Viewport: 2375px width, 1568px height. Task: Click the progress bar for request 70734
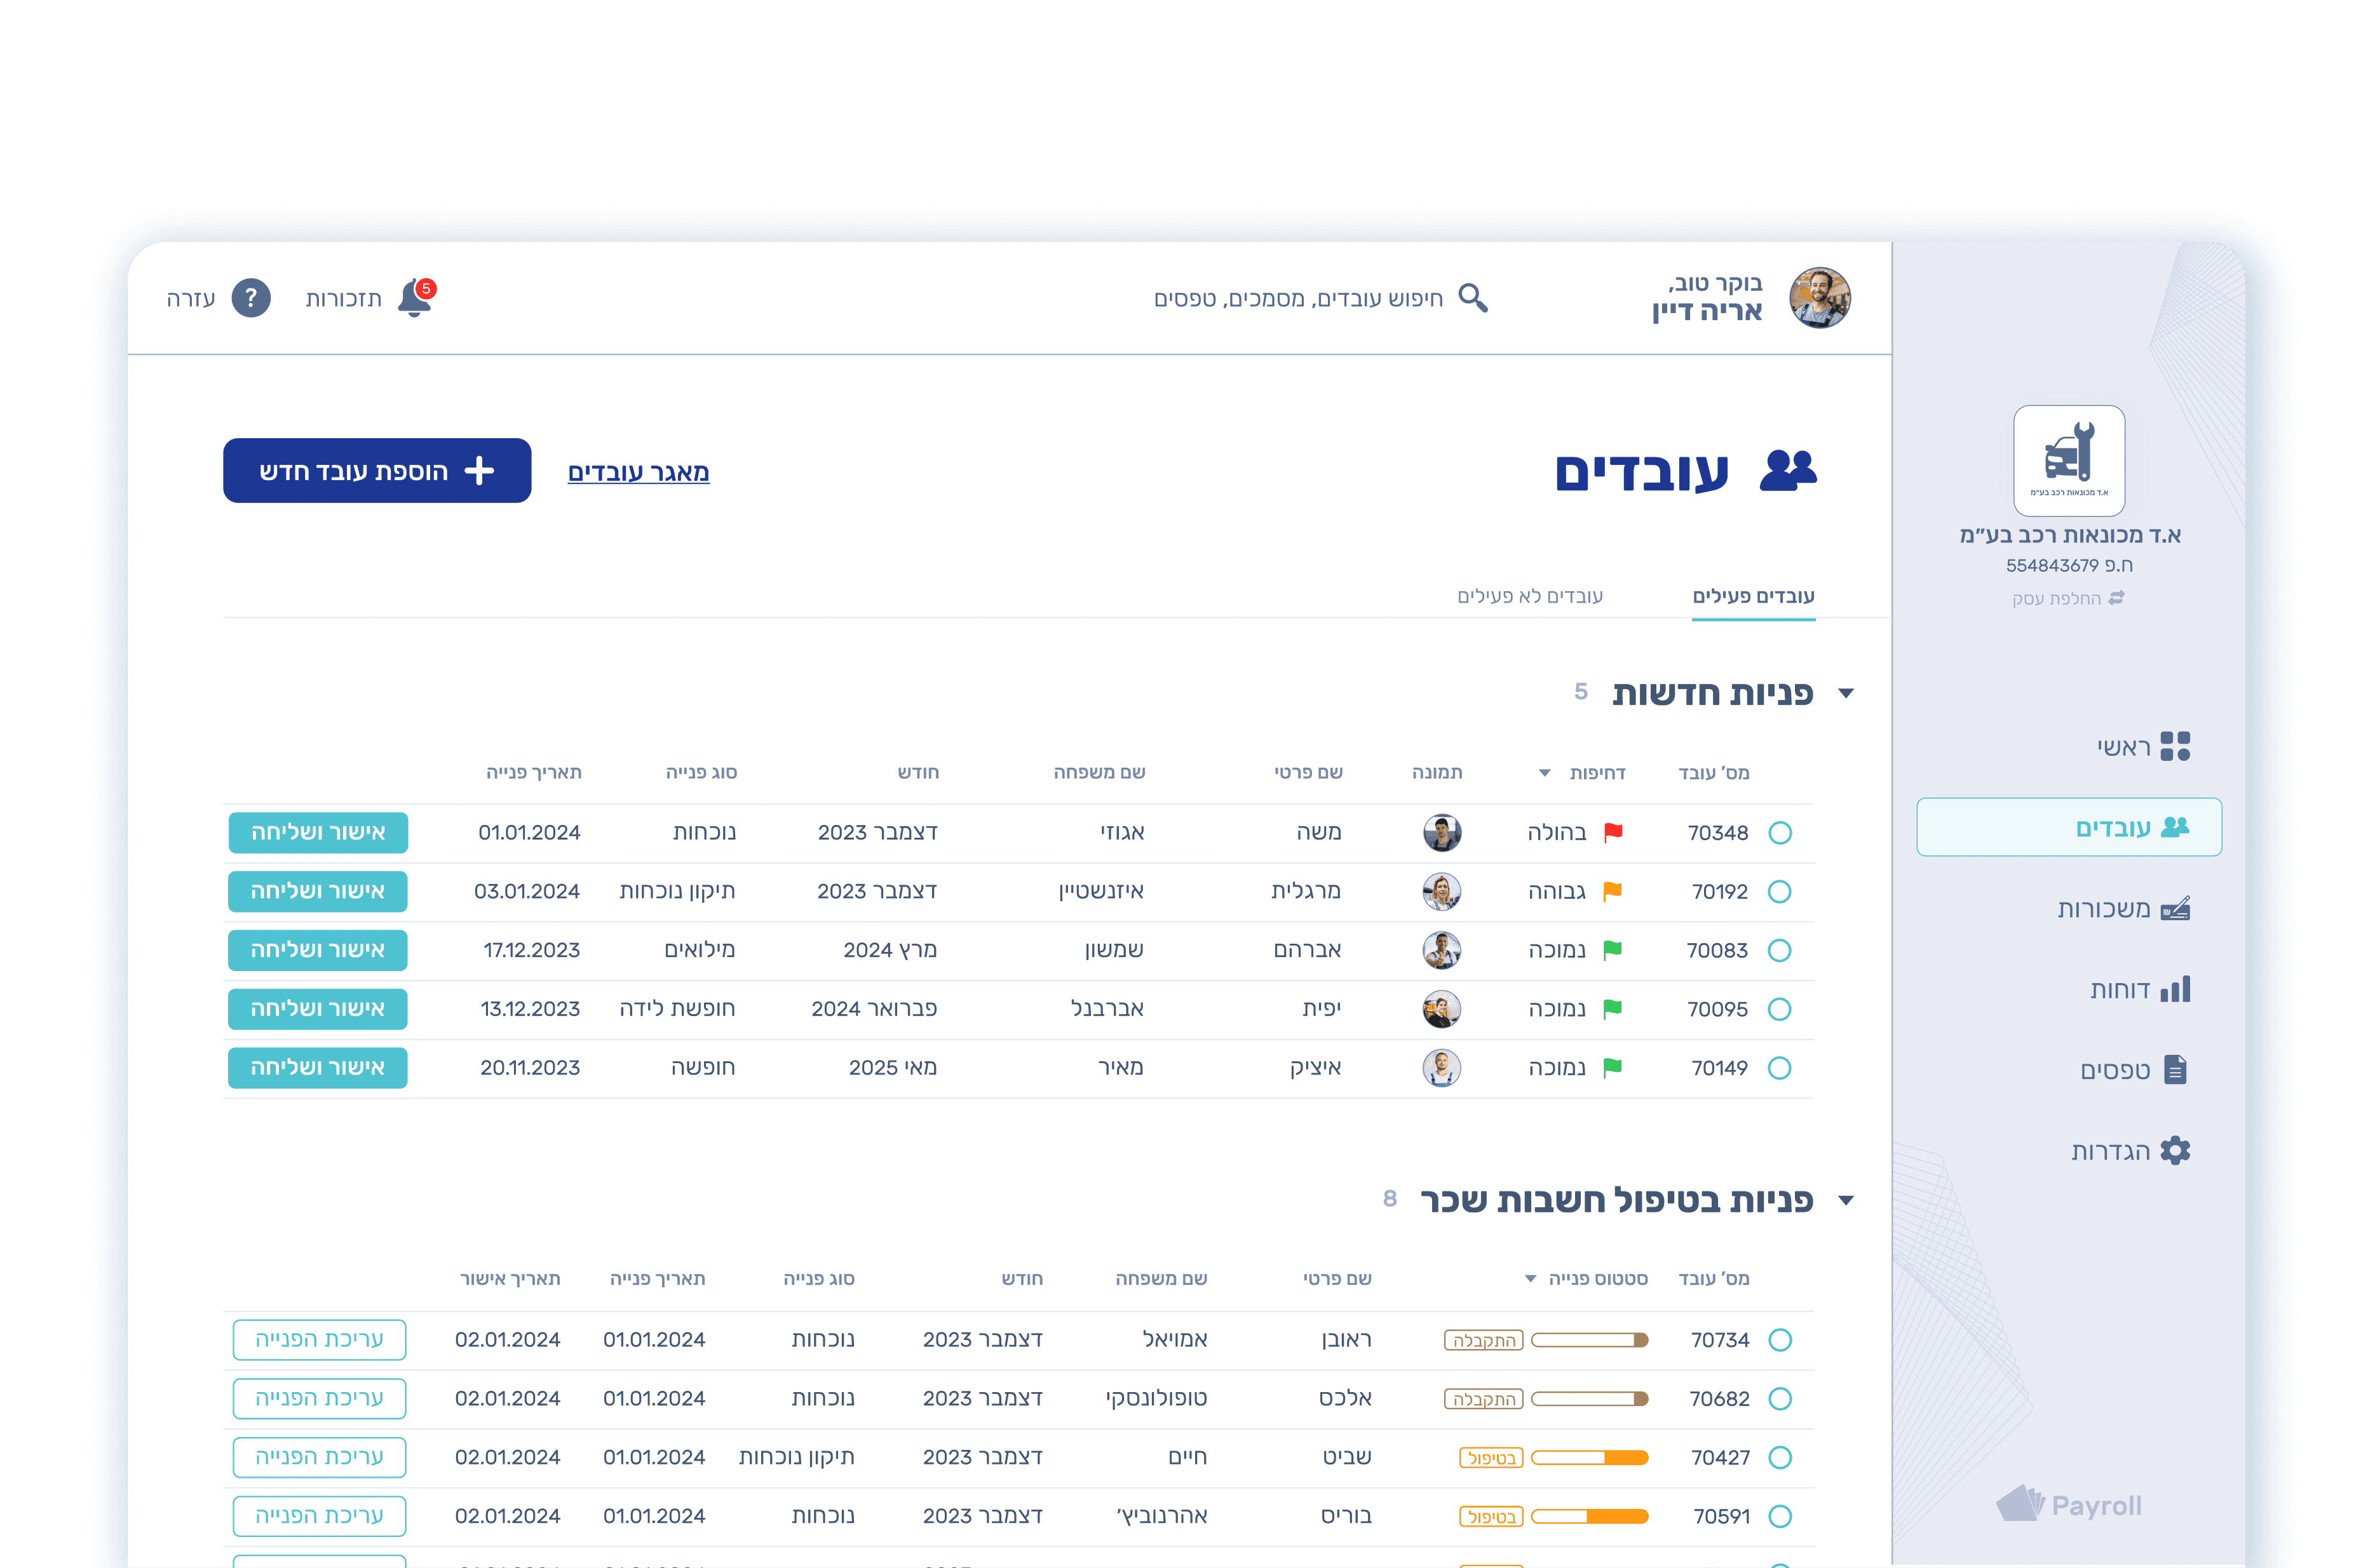1590,1340
